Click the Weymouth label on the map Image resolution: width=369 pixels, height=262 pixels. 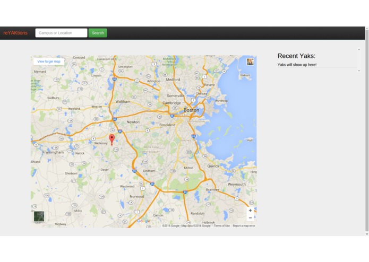pos(236,185)
